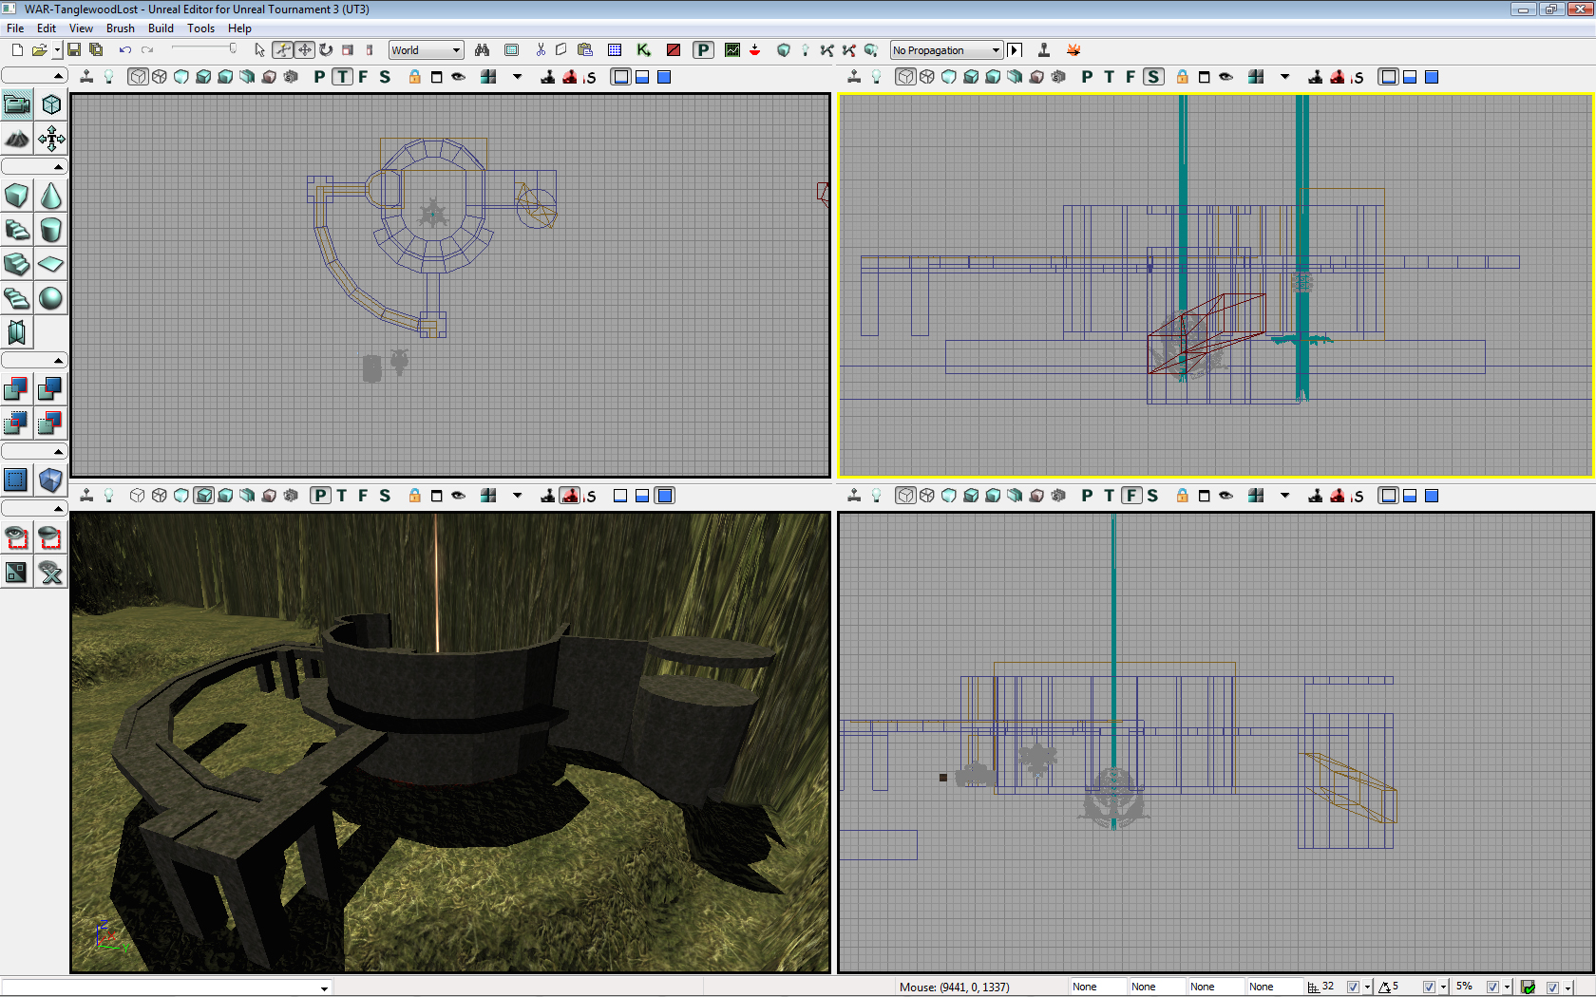Viewport: 1596px width, 997px height.
Task: Create a Sheet builder brush
Action: coord(51,264)
